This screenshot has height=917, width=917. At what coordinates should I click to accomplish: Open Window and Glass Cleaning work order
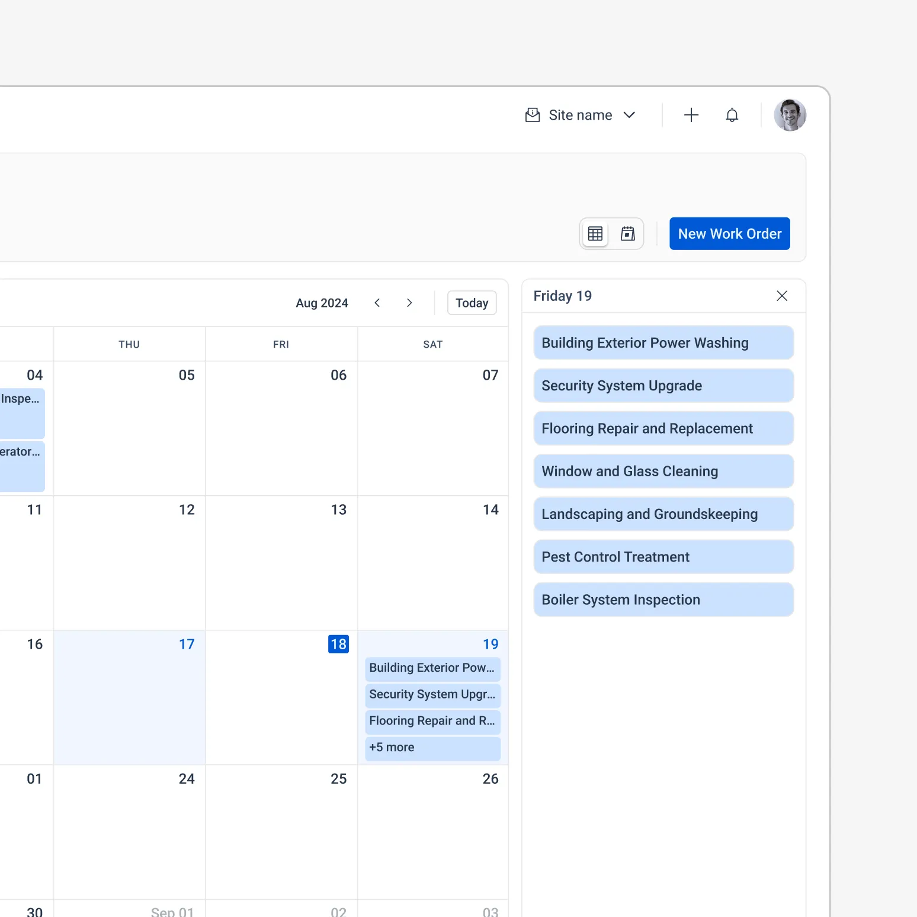663,472
